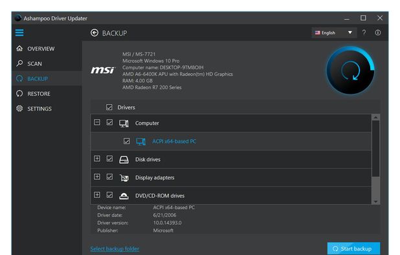This screenshot has height=255, width=400.
Task: Select the Backup sidebar item
Action: pyautogui.click(x=47, y=78)
